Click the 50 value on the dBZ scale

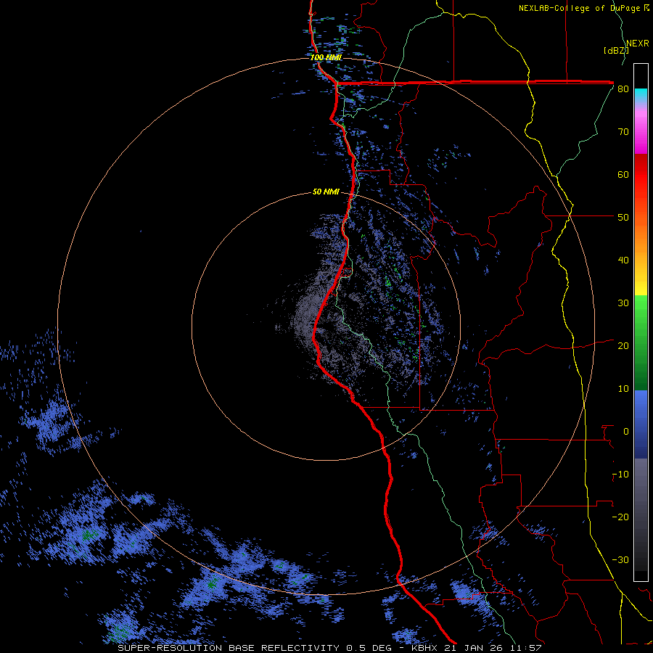click(623, 218)
